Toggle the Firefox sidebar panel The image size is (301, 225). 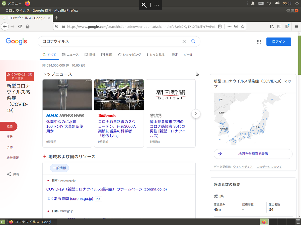(x=279, y=26)
